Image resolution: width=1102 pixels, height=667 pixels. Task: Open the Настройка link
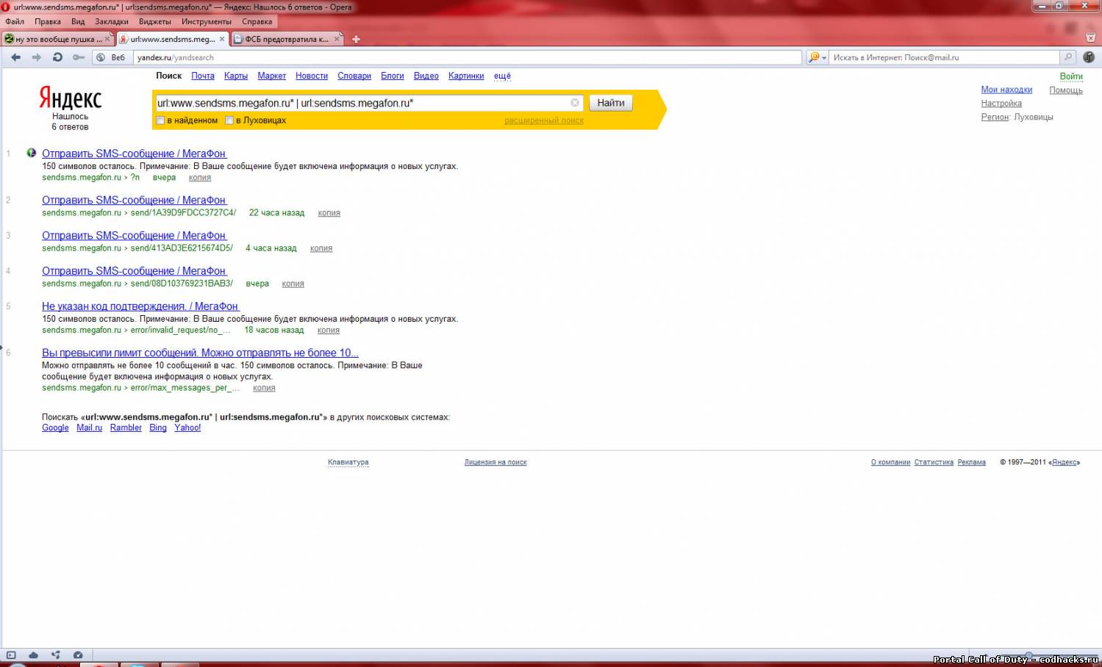click(1001, 104)
